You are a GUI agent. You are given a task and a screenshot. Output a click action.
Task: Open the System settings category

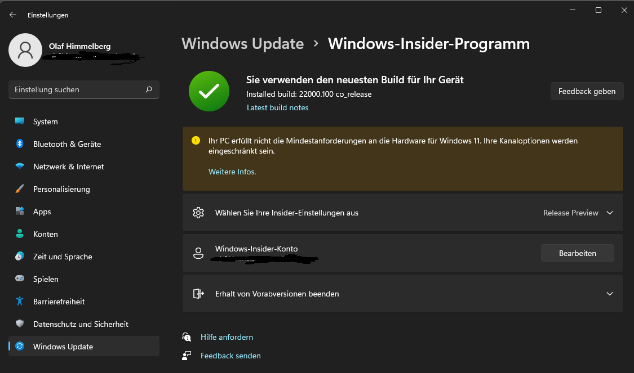click(x=84, y=122)
